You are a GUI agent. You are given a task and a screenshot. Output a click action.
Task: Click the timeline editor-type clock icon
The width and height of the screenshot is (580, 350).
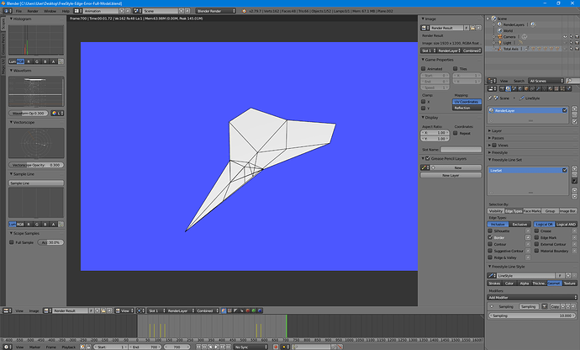point(6,347)
